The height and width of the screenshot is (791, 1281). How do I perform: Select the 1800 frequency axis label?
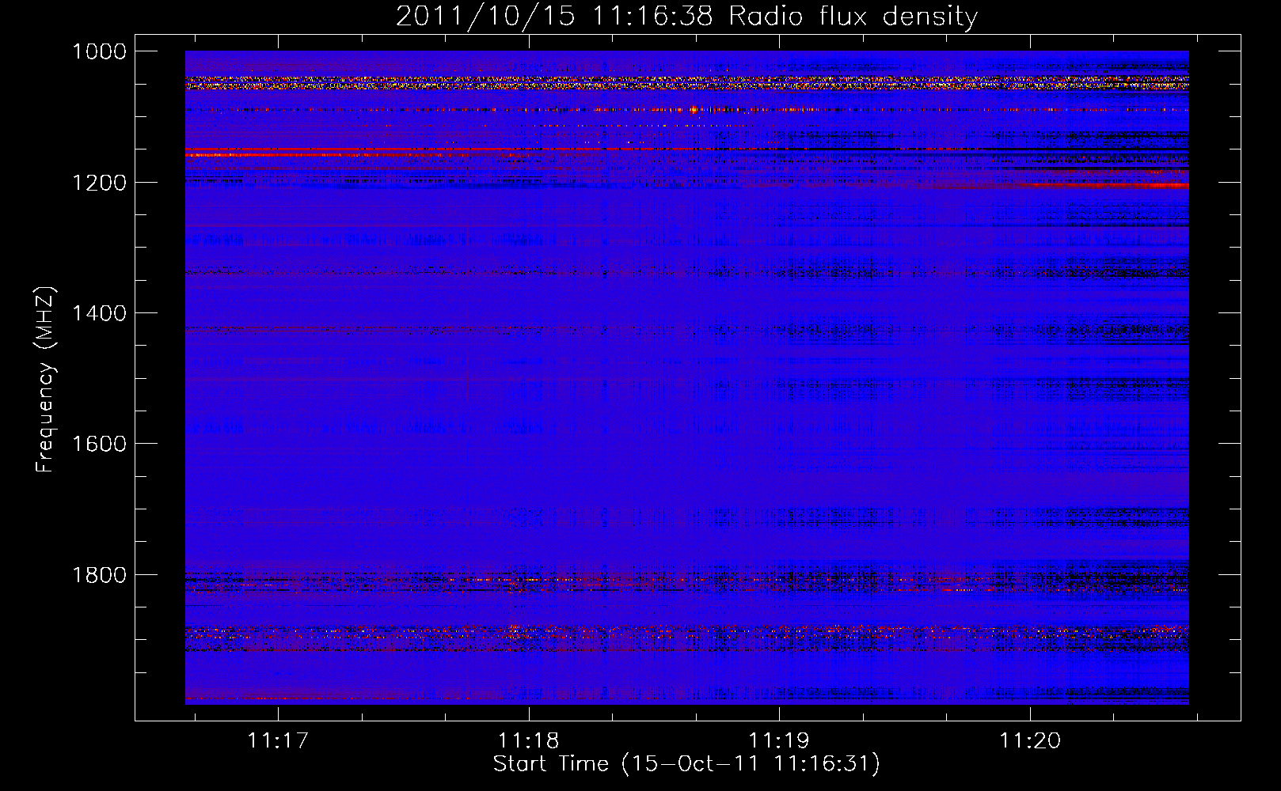click(99, 575)
